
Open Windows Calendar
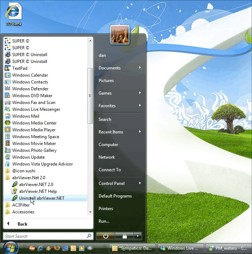pyautogui.click(x=30, y=75)
